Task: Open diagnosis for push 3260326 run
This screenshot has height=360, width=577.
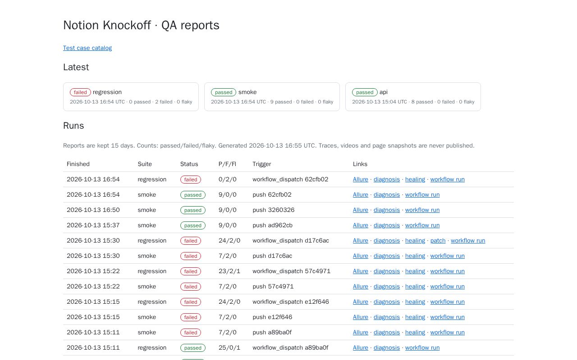Action: coord(387,210)
